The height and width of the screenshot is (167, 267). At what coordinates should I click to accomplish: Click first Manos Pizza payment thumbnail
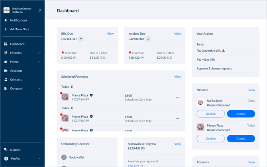[x=65, y=97]
